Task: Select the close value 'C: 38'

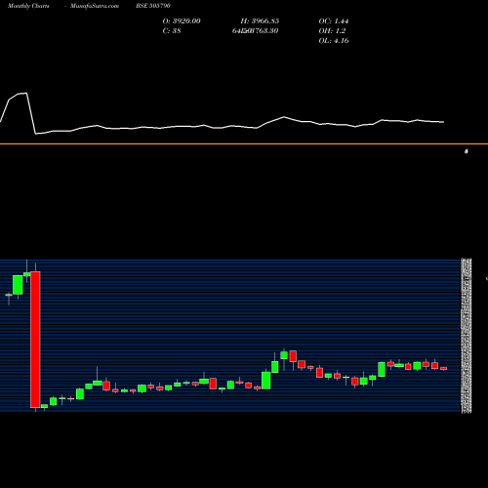Action: pyautogui.click(x=172, y=30)
